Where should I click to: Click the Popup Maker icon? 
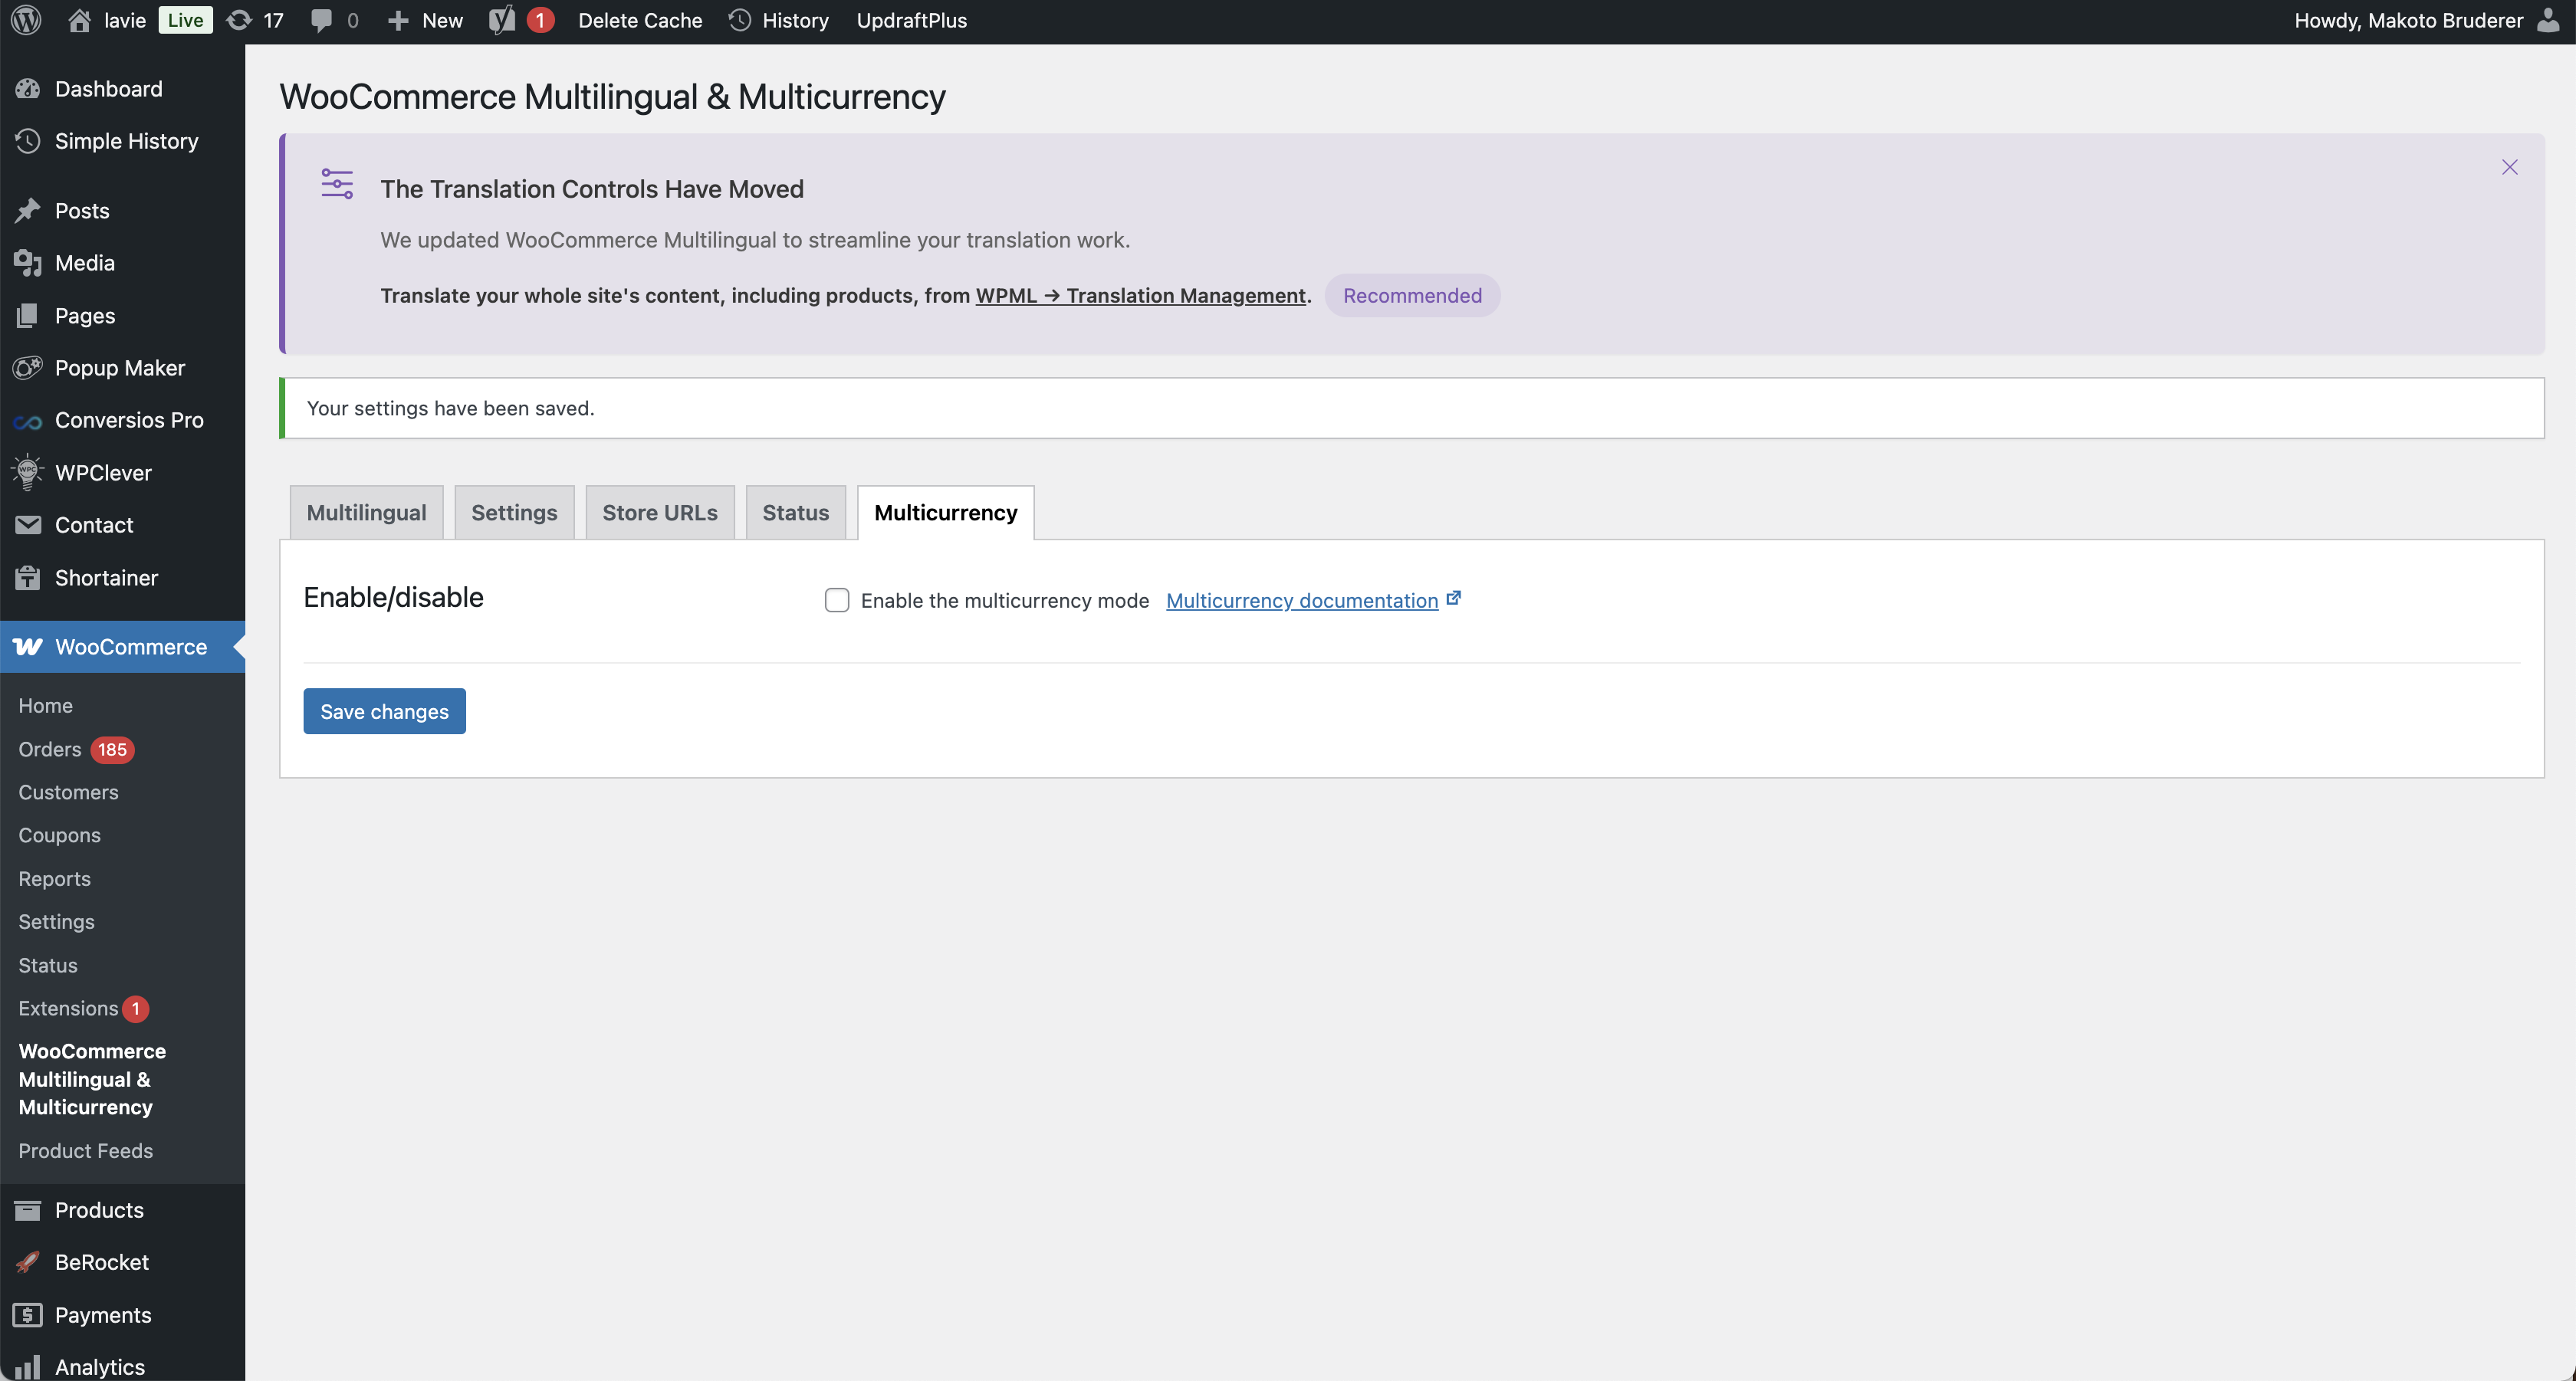[x=28, y=368]
